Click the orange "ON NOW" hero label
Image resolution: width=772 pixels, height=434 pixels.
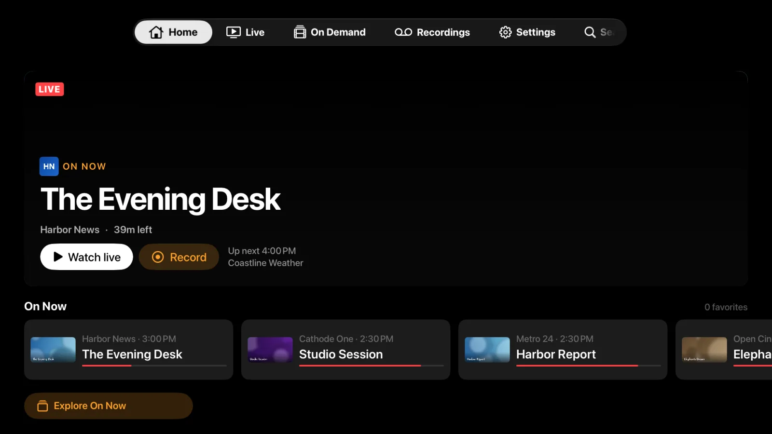(84, 166)
